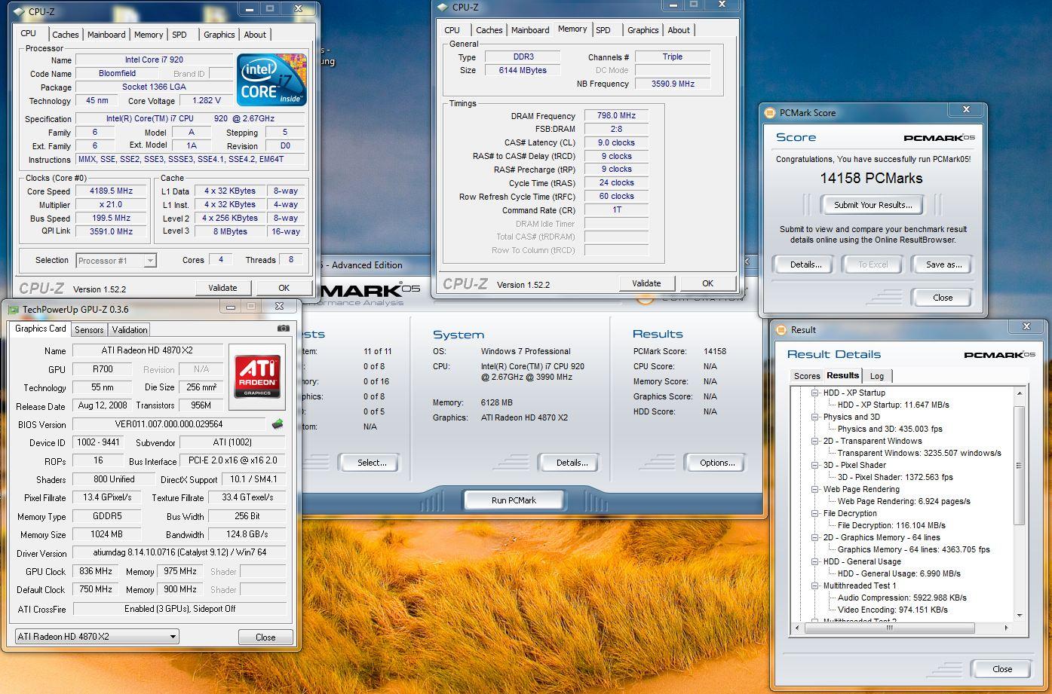Click the ATI CrossFire status field
The height and width of the screenshot is (694, 1052).
pos(179,609)
